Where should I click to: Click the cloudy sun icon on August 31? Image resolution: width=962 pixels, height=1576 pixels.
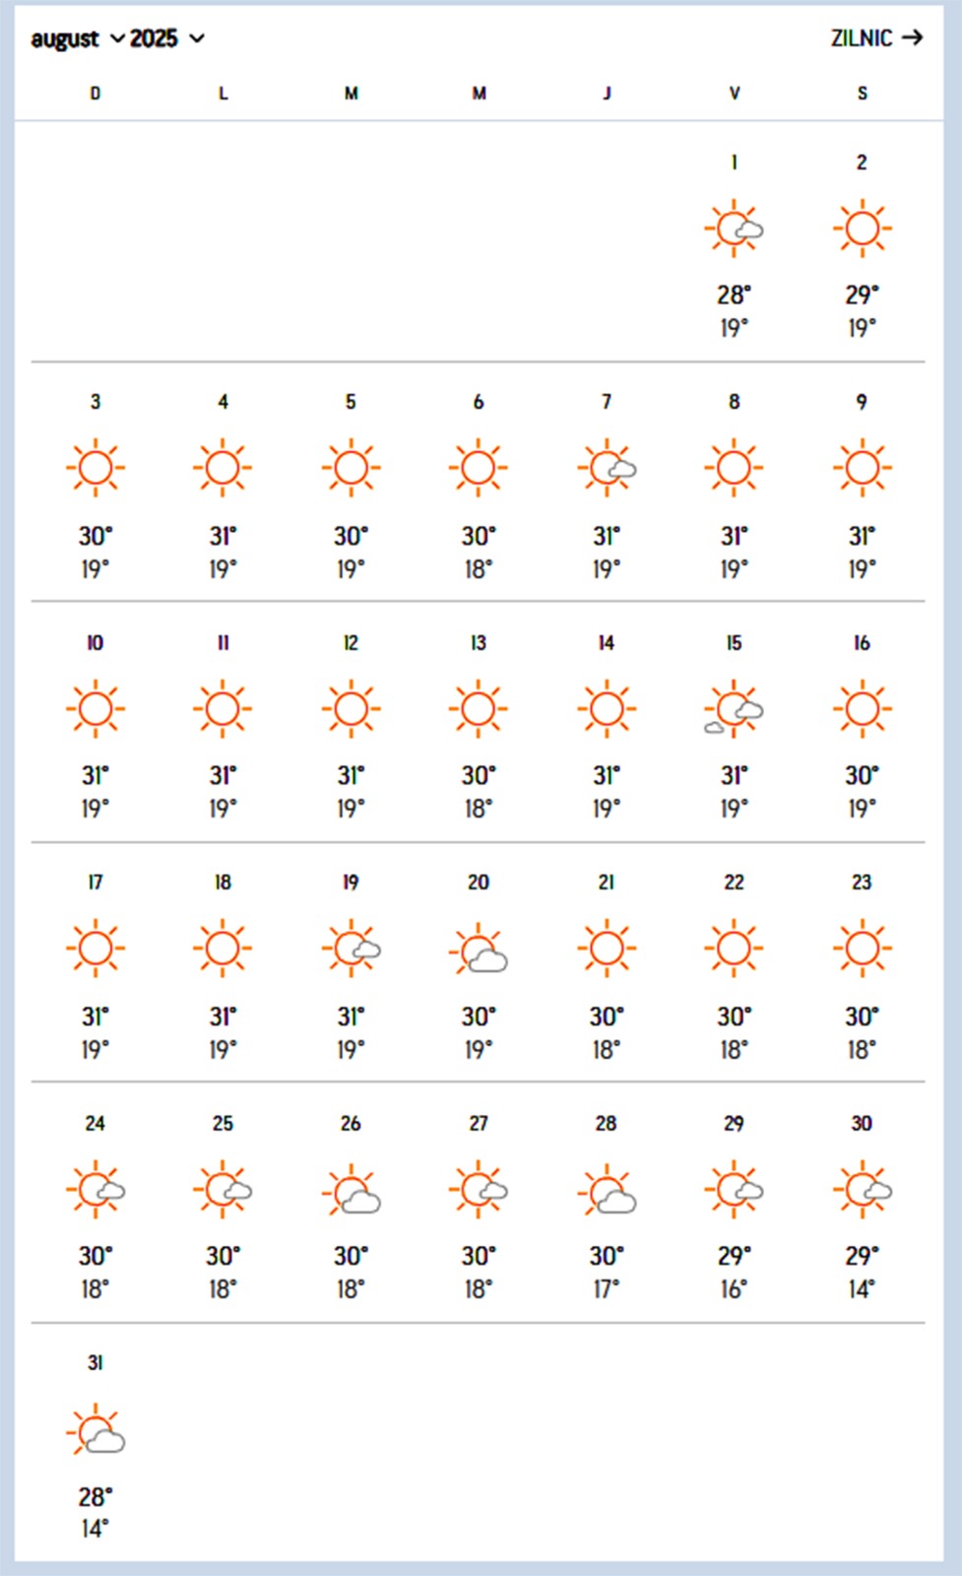click(96, 1431)
